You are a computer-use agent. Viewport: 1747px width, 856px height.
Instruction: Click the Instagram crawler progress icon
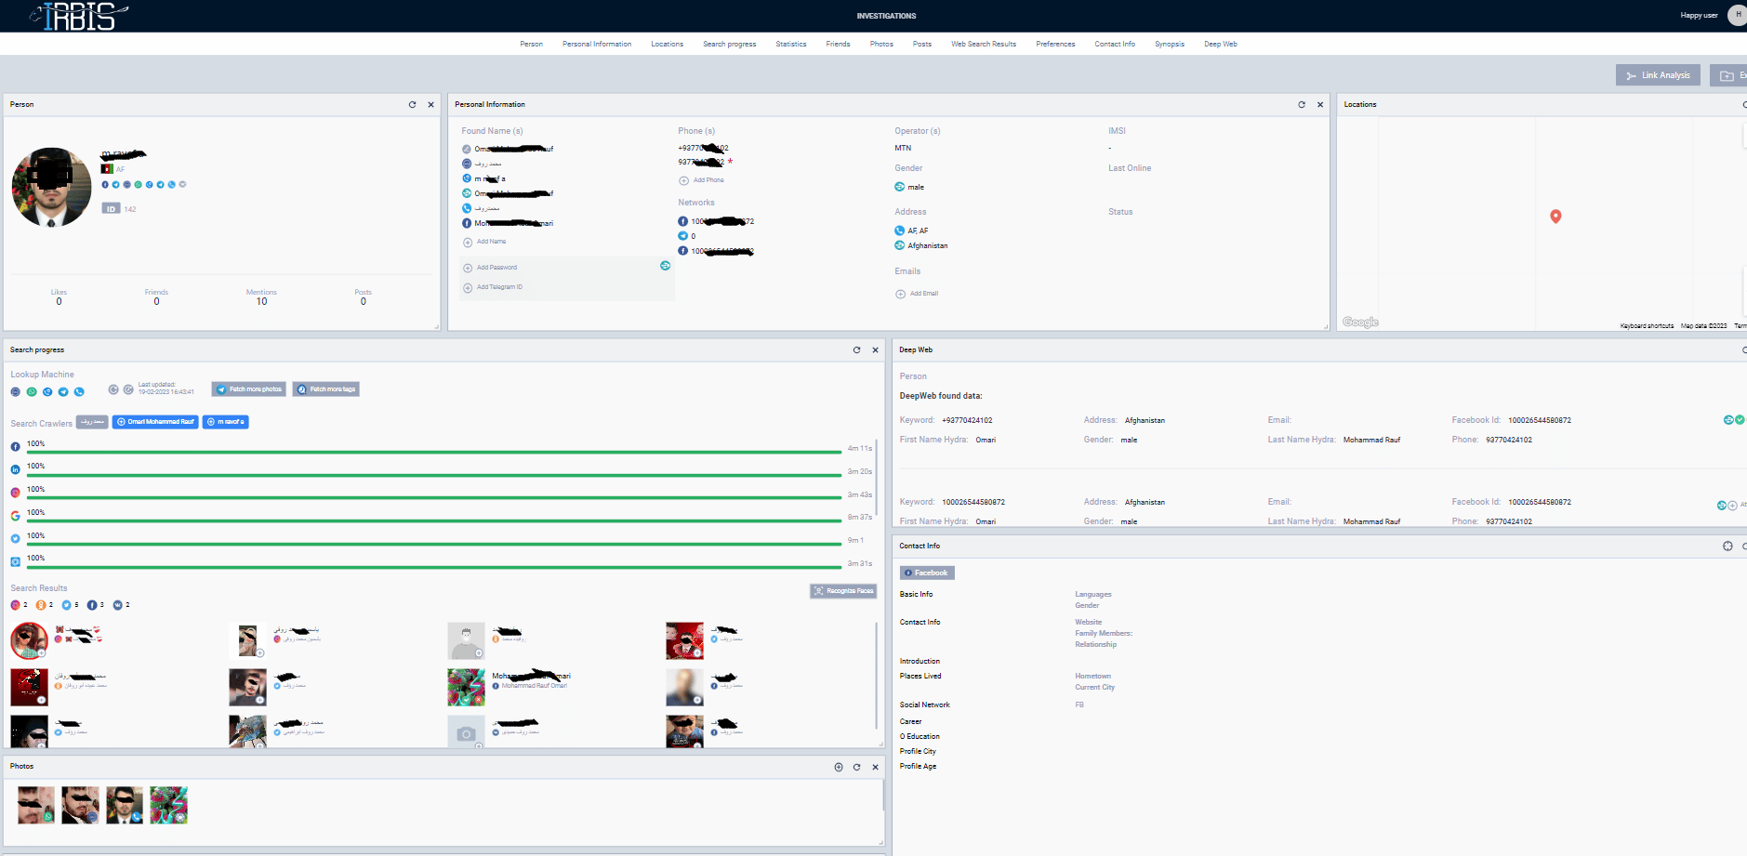[15, 493]
